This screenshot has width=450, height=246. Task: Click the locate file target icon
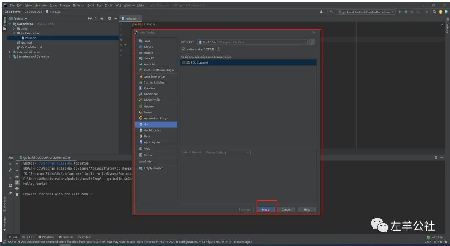(x=90, y=19)
